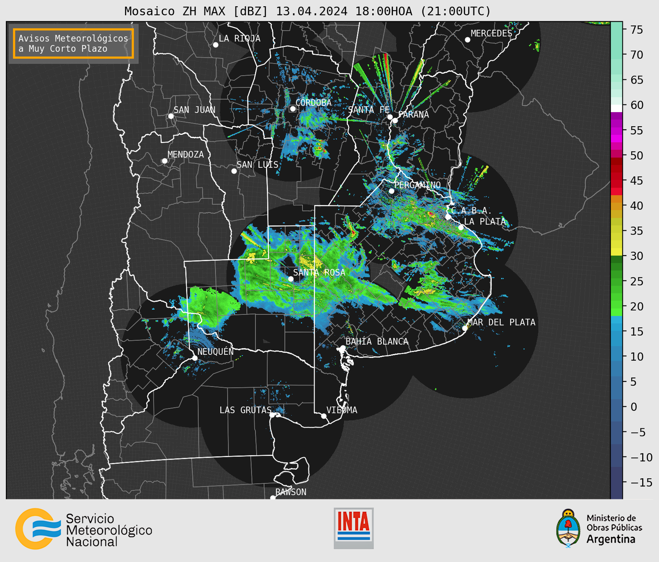
Task: Click the MERCEDES label text
Action: 491,34
